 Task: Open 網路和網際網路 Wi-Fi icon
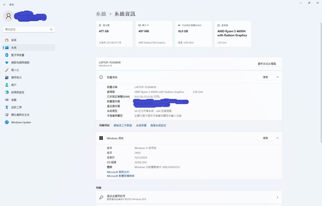point(7,63)
